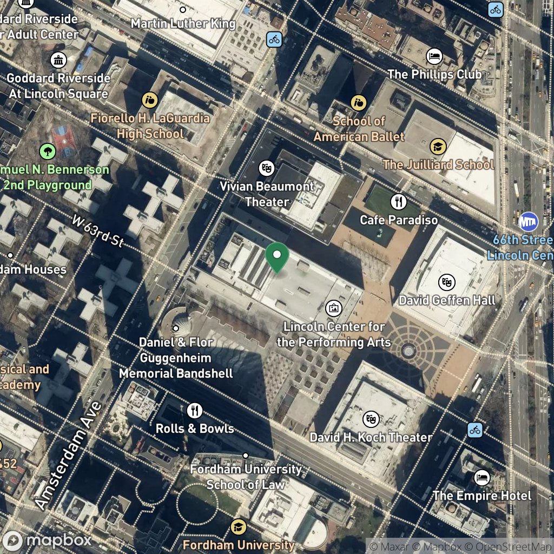Click the Amsterdam Houses dot marker

[x=10, y=255]
